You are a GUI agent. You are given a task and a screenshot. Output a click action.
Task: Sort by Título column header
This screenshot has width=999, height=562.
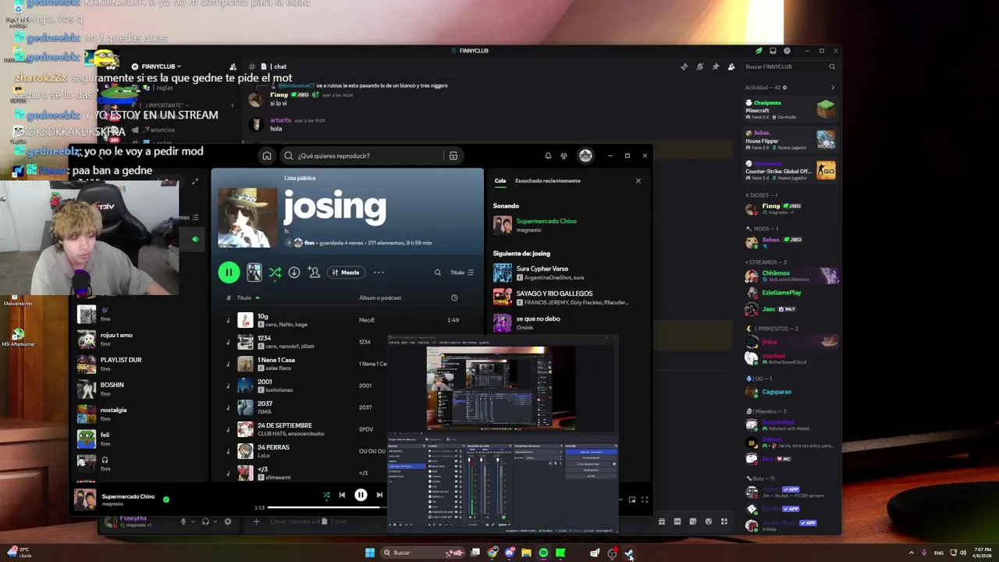click(x=244, y=297)
